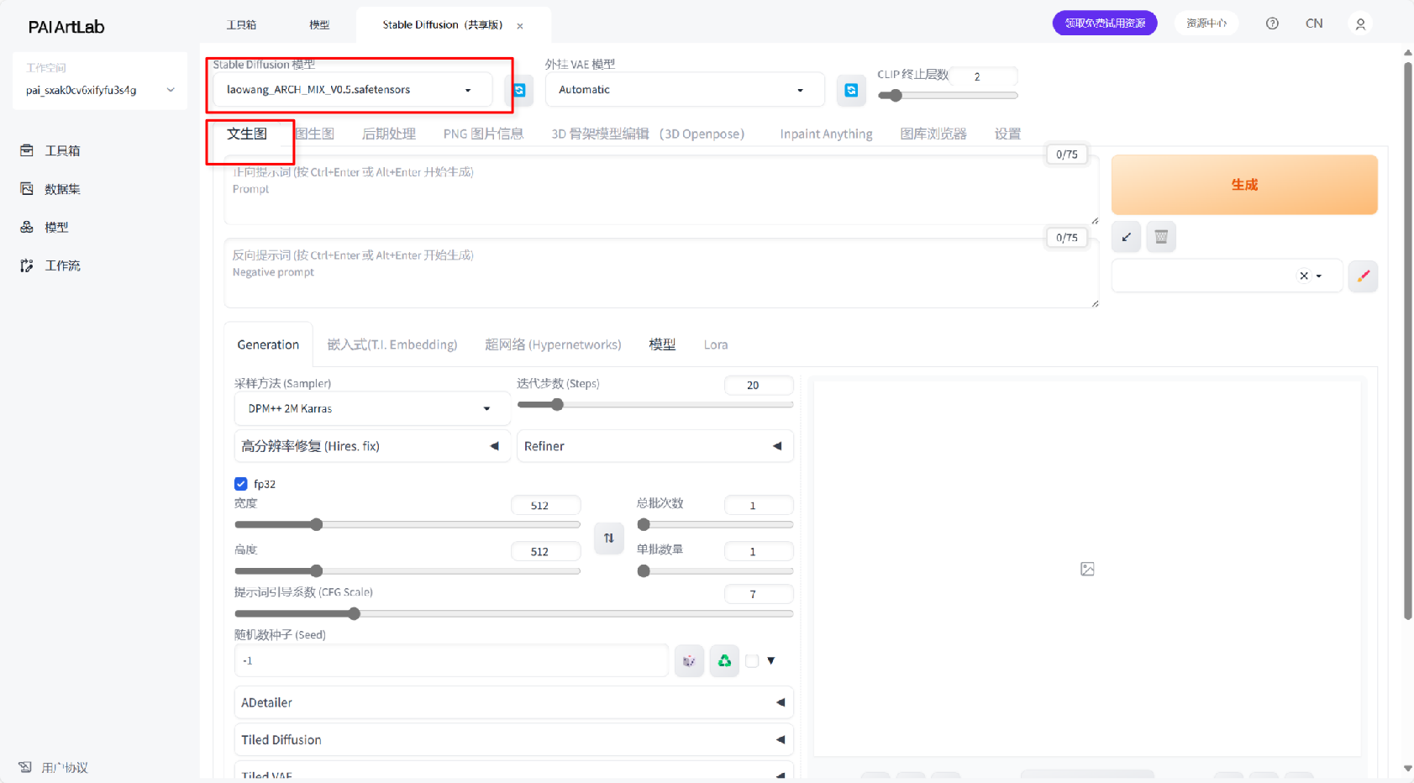This screenshot has width=1414, height=783.
Task: Open the Stable Diffusion model dropdown
Action: coord(352,90)
